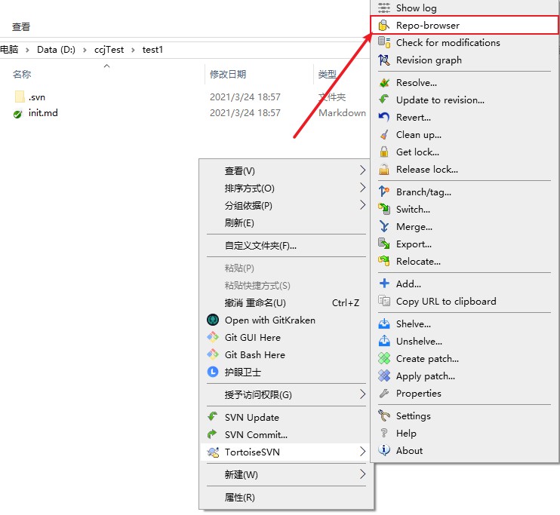
Task: Sort by the 修改日期 column header
Action: tap(228, 75)
